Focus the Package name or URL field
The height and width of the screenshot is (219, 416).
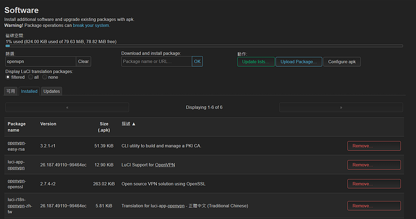(x=156, y=61)
